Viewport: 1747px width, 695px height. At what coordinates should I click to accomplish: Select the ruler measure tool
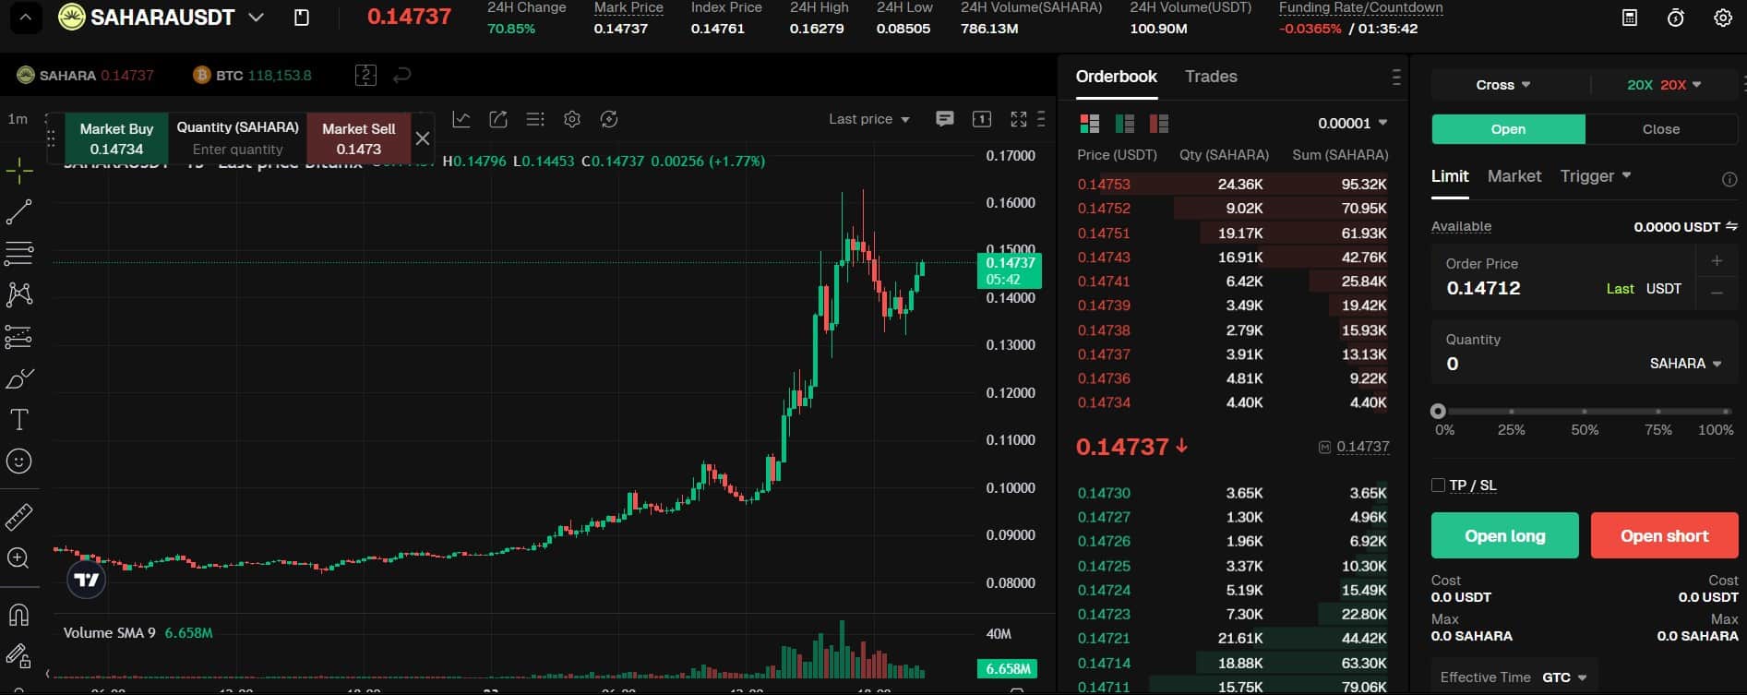click(x=18, y=517)
